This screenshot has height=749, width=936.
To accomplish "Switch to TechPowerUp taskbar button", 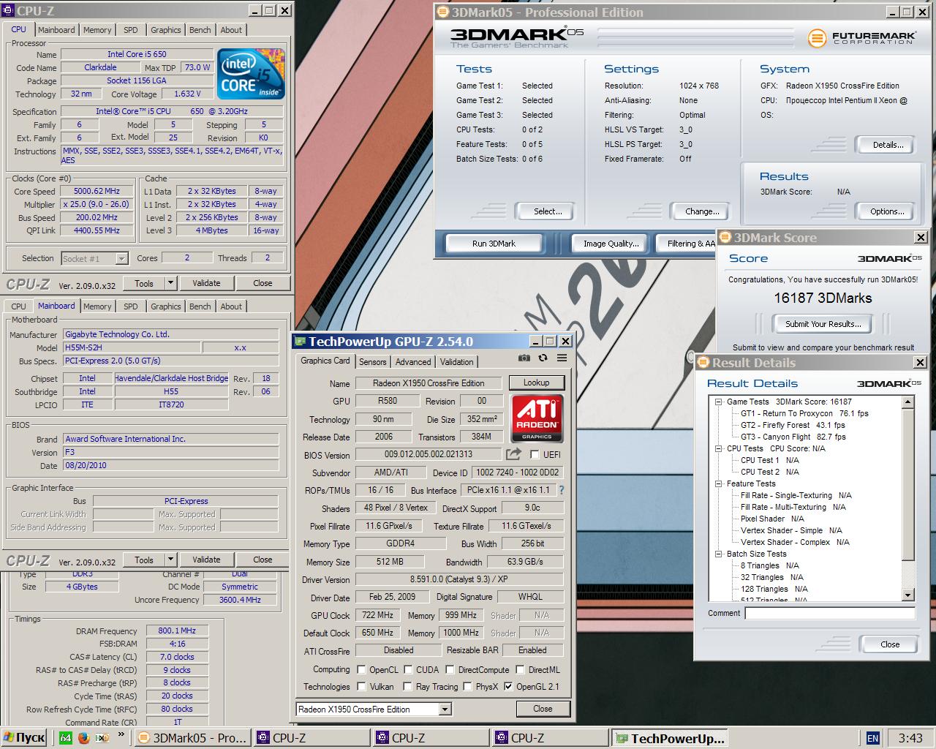I will click(x=671, y=738).
